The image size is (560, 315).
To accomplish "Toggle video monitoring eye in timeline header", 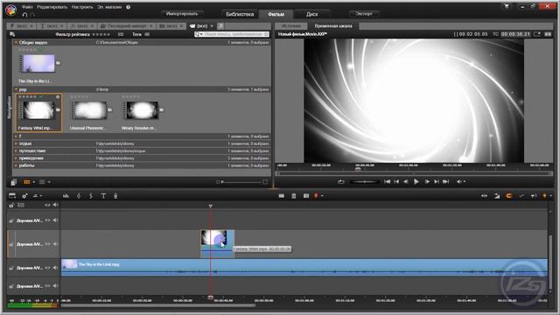I will point(47,205).
